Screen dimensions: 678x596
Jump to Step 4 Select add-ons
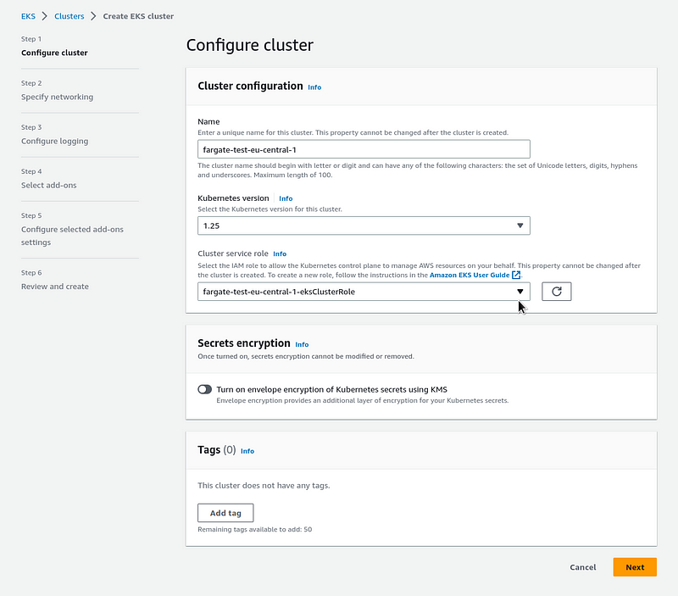pos(49,185)
